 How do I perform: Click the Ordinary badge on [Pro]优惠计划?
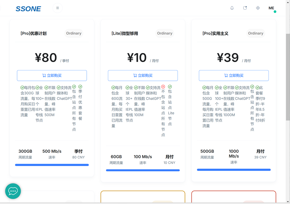(74, 33)
